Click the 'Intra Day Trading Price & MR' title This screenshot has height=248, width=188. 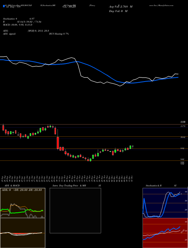pyautogui.click(x=69, y=186)
